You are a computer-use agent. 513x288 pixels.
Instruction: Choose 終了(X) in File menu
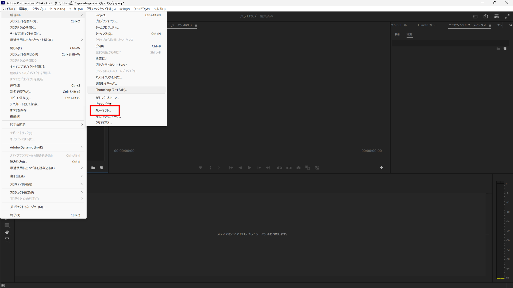43,215
